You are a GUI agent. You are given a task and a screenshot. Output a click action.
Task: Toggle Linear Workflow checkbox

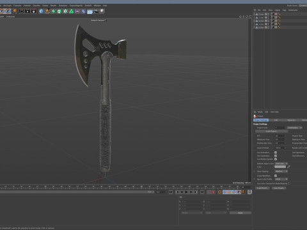[x=276, y=176]
